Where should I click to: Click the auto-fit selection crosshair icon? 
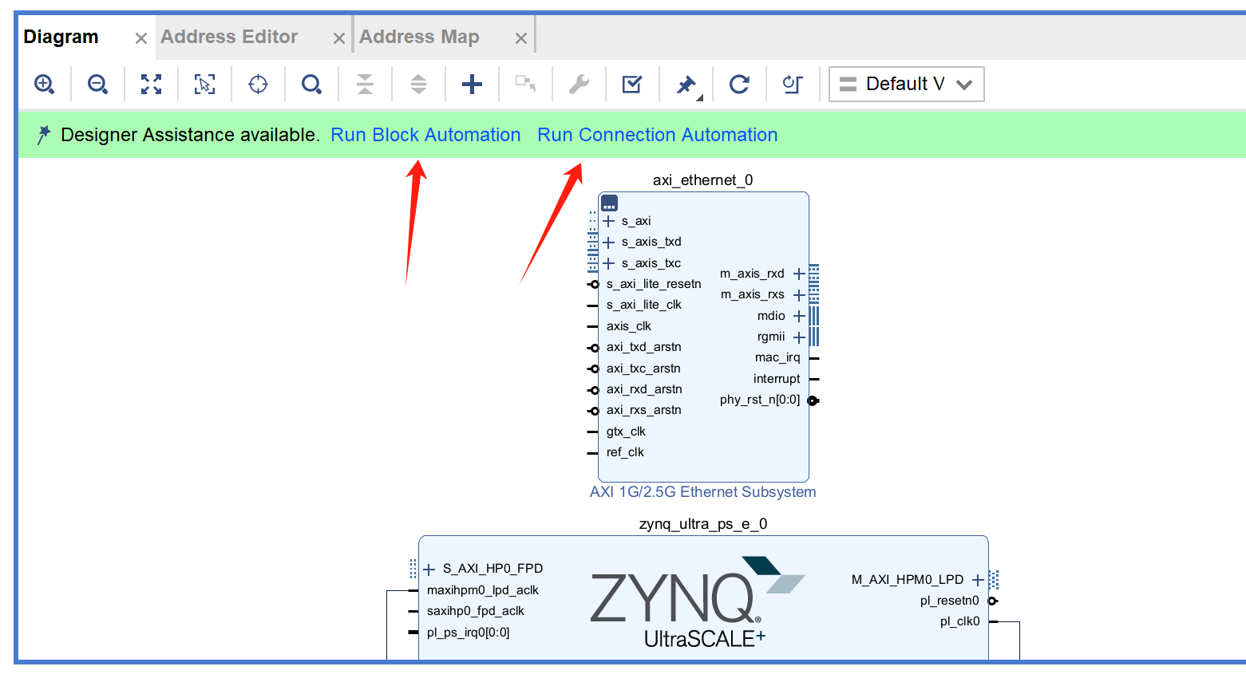[x=258, y=84]
